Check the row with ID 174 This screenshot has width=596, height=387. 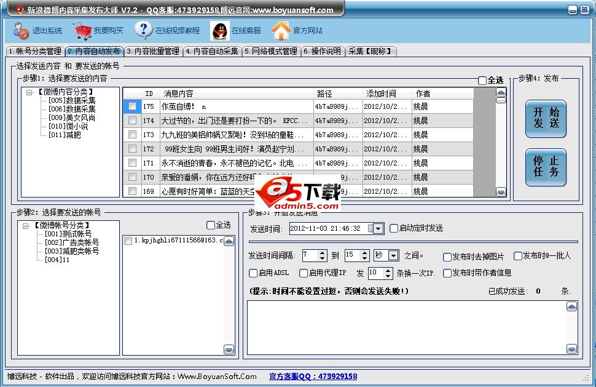[132, 120]
